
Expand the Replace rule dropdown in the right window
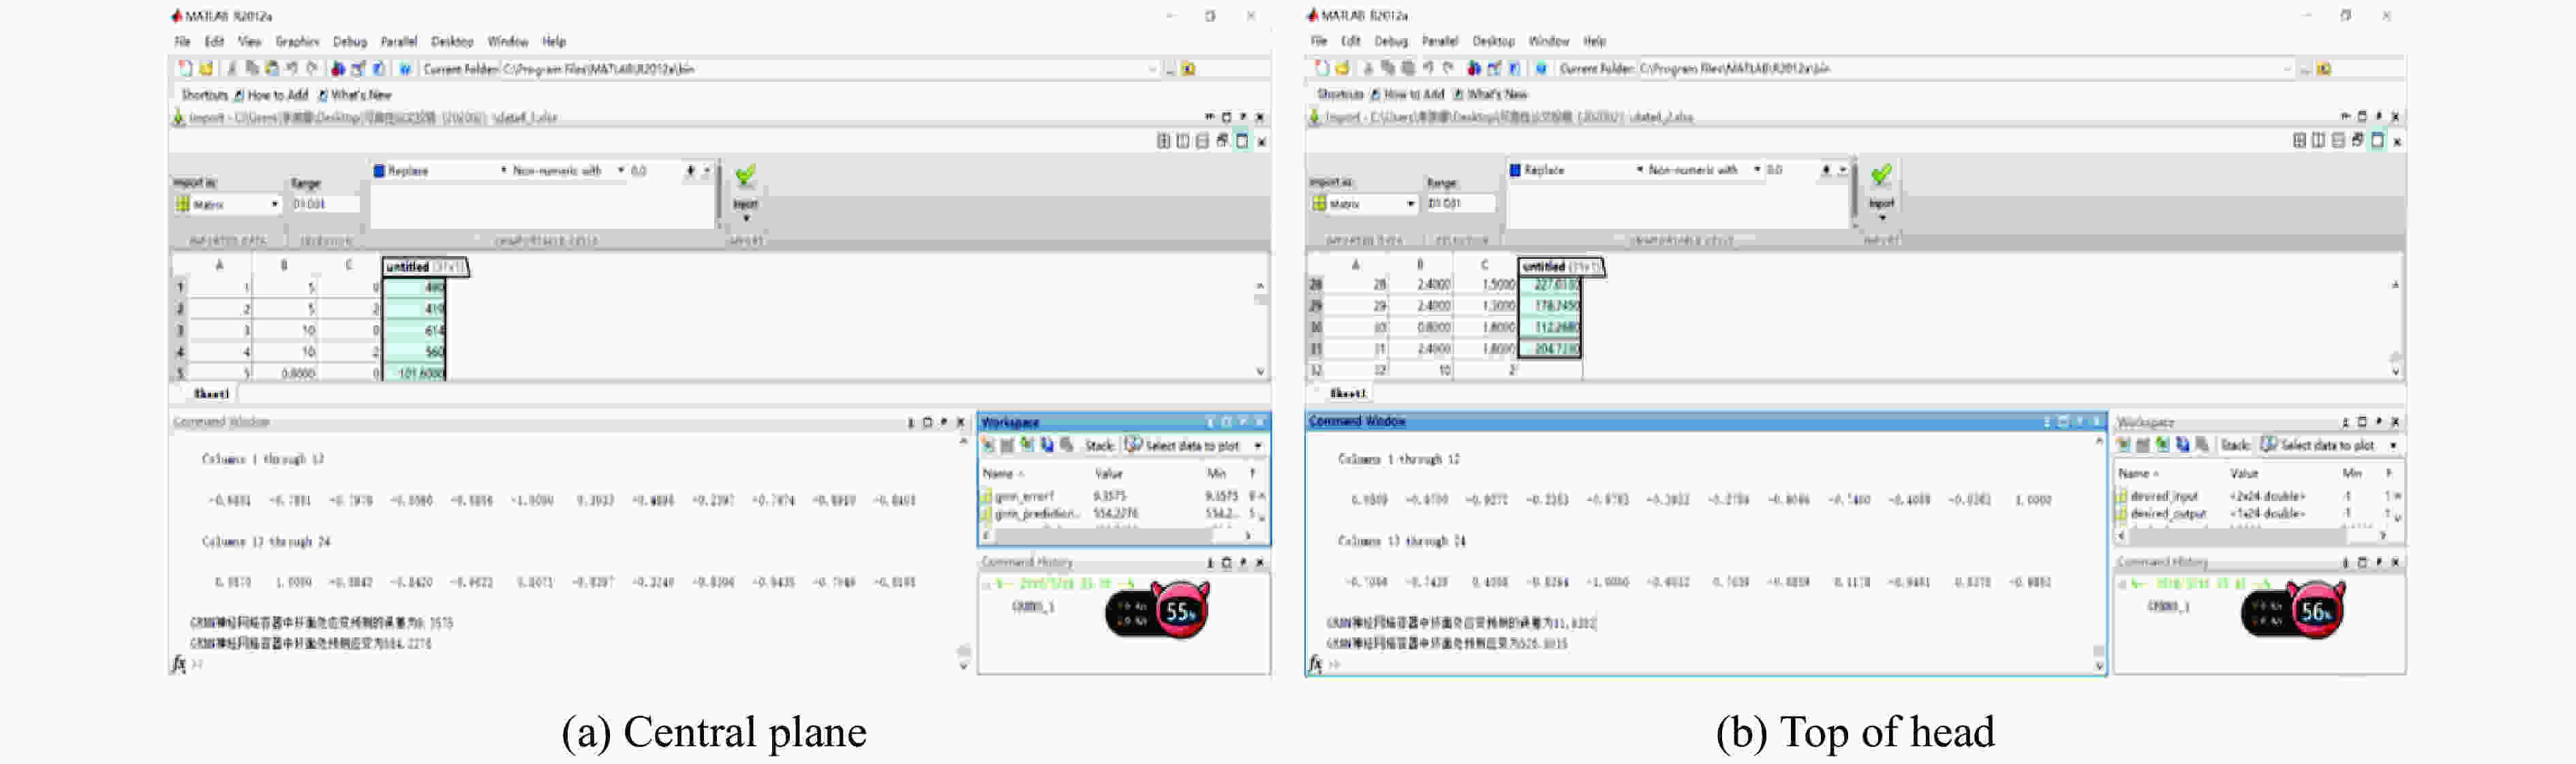(x=1639, y=170)
